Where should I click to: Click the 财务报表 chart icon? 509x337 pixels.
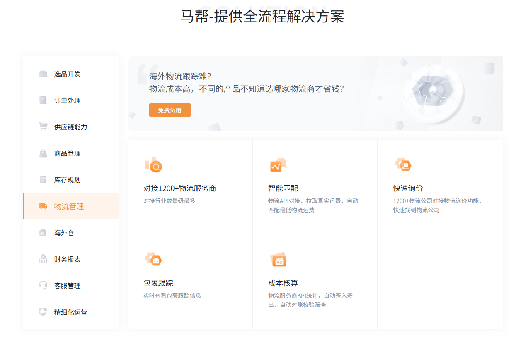tap(43, 259)
